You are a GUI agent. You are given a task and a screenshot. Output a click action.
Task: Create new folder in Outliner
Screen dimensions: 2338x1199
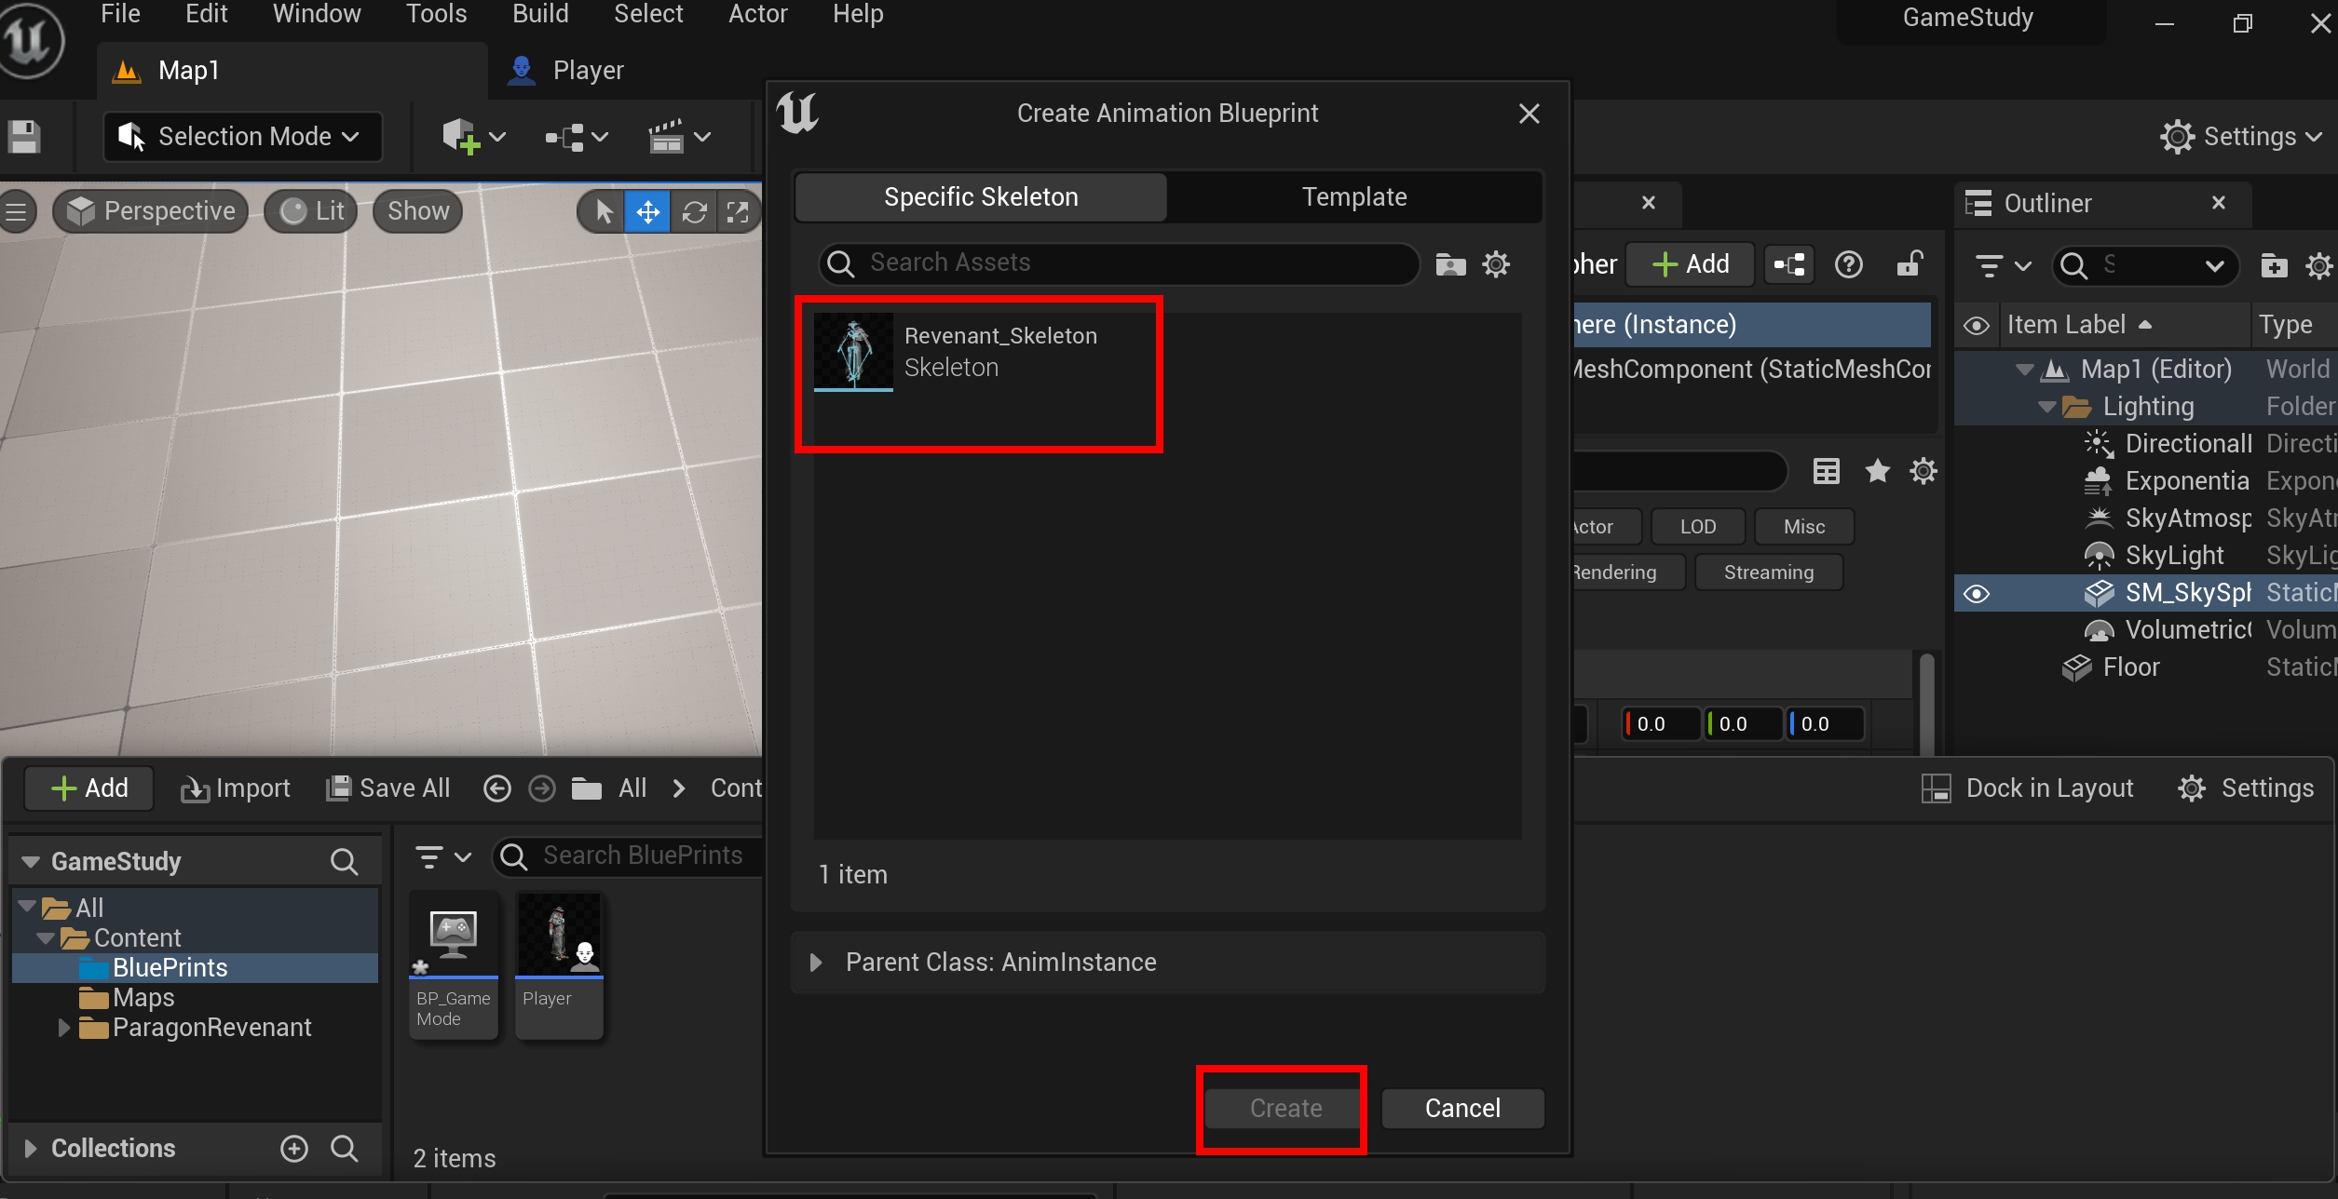point(2274,266)
